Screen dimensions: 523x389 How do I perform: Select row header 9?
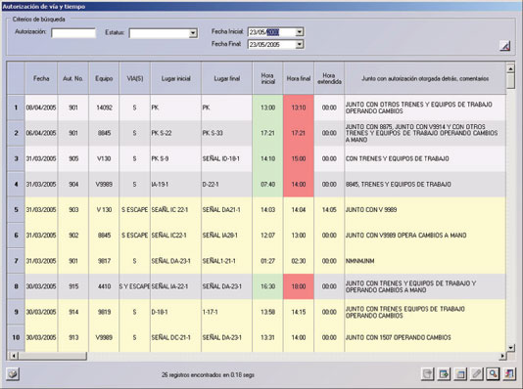tap(16, 312)
